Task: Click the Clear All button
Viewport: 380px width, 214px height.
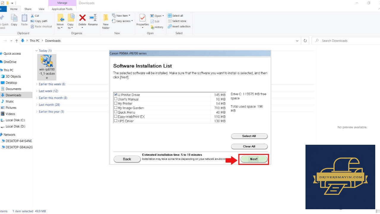Action: tap(249, 147)
